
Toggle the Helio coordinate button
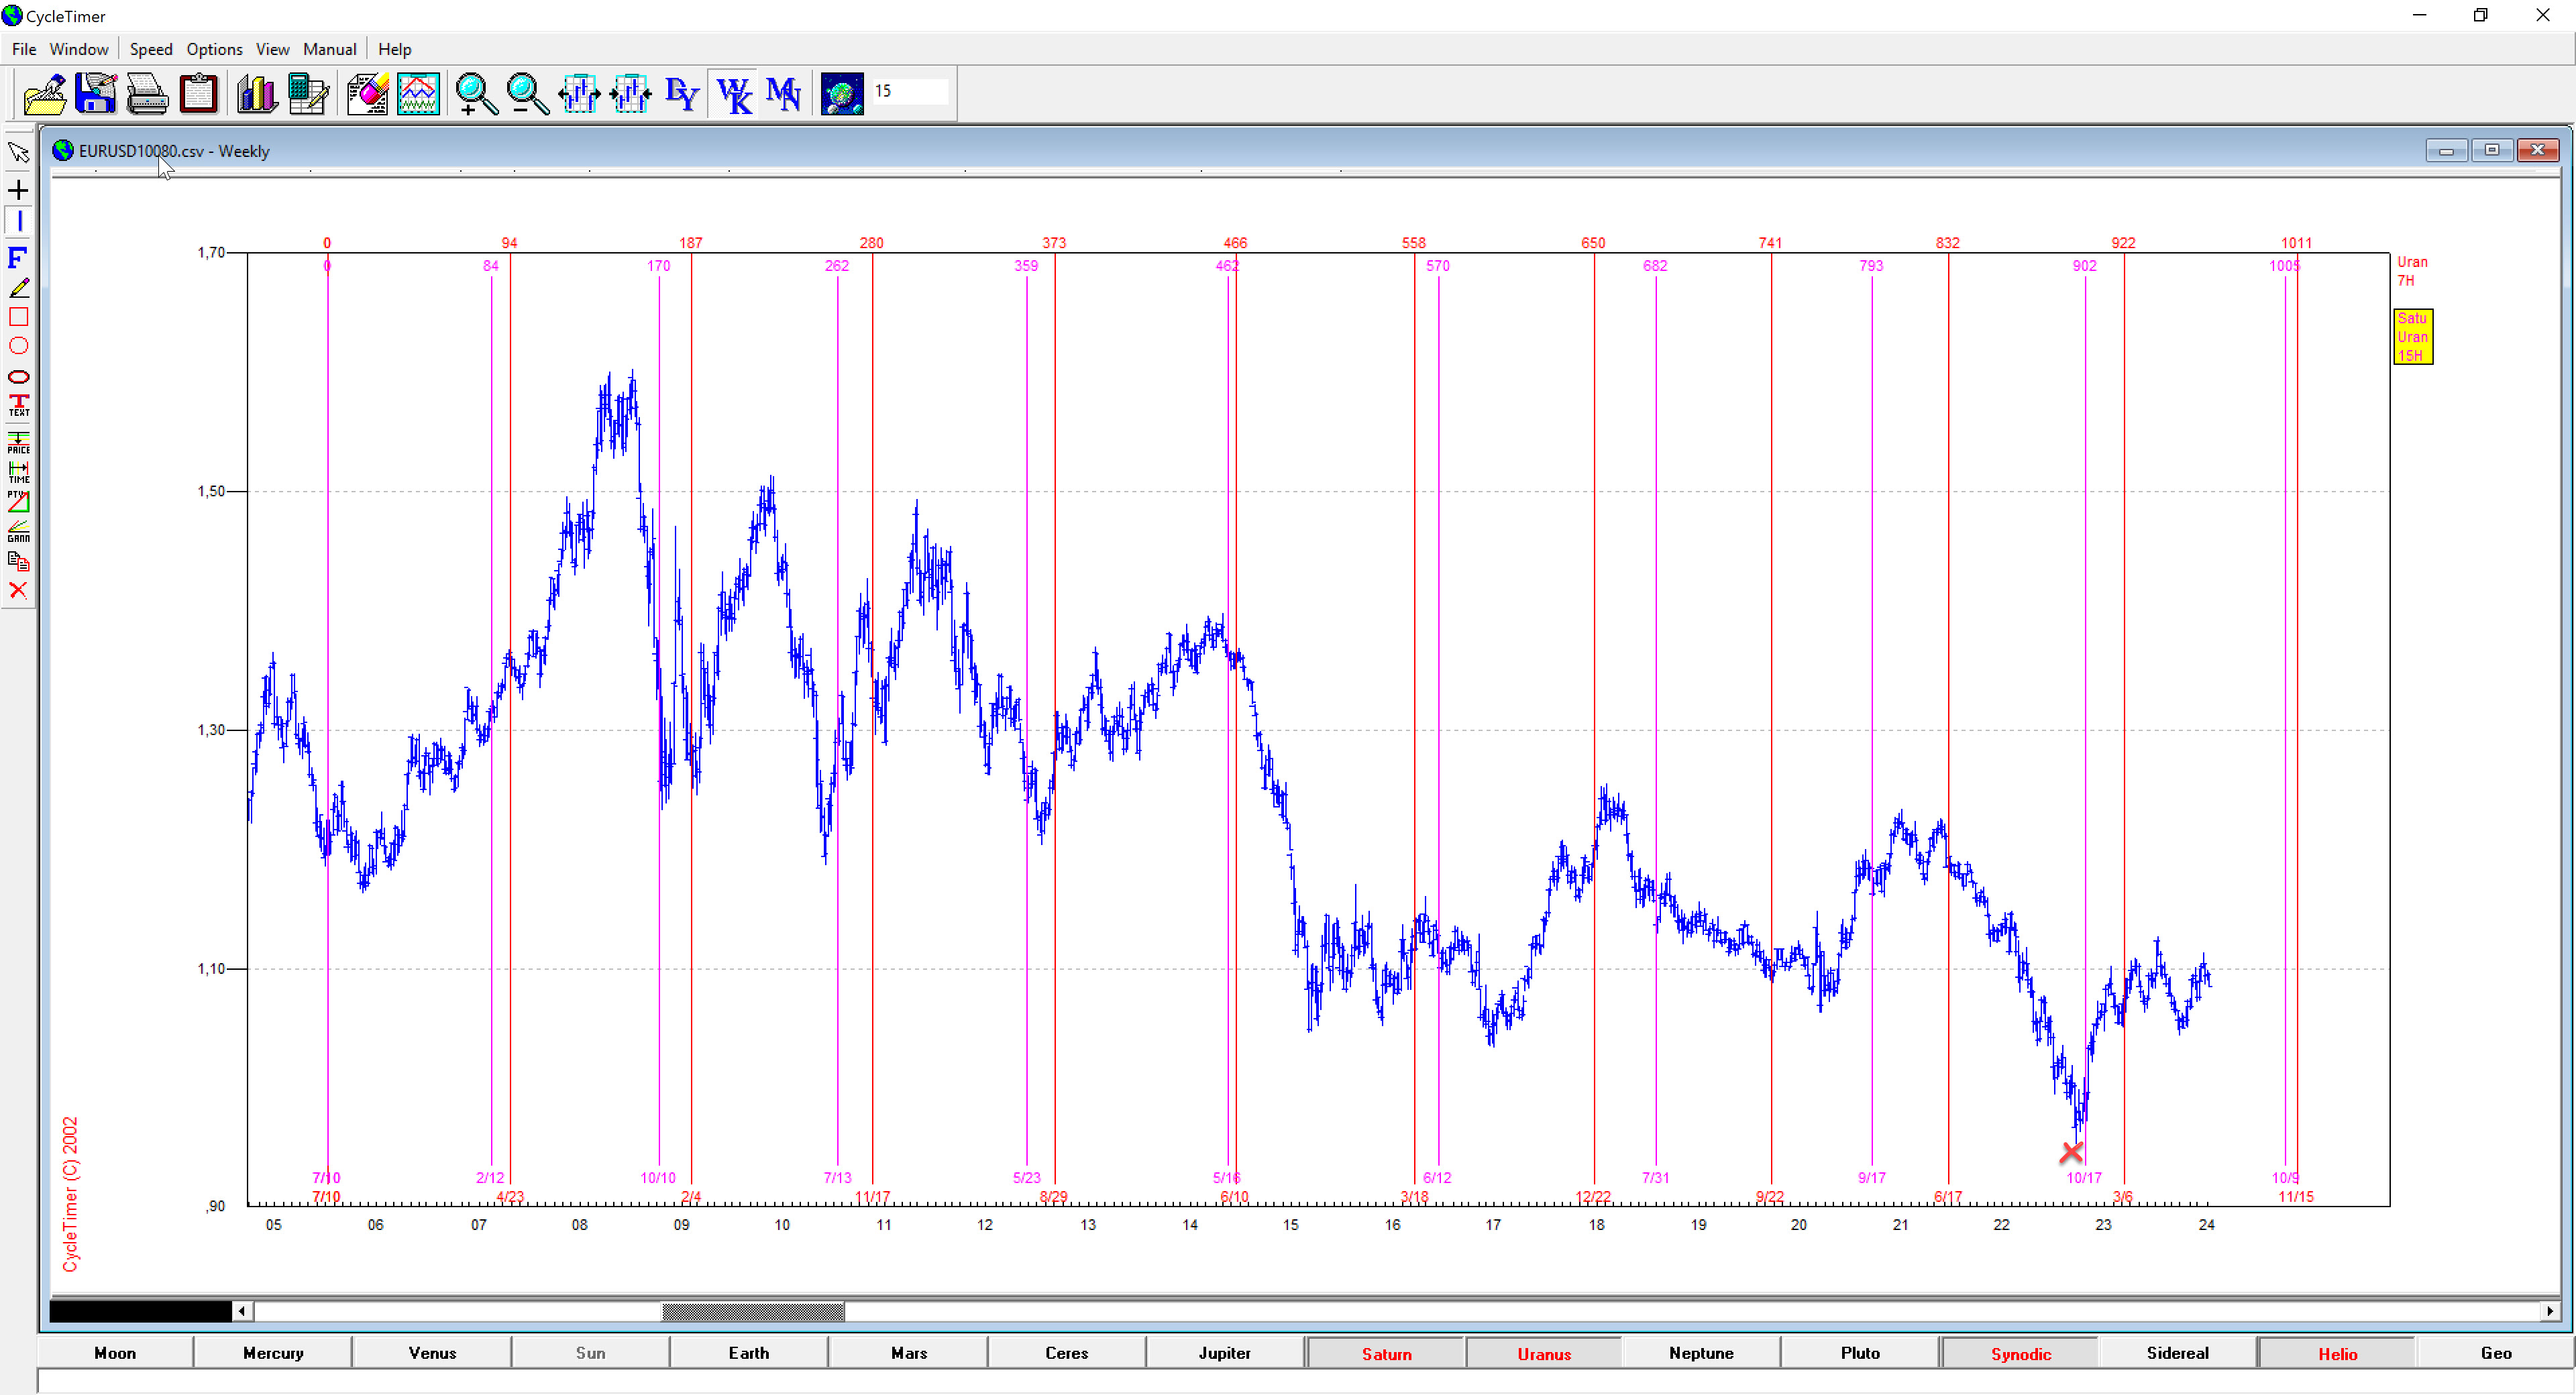[x=2336, y=1353]
